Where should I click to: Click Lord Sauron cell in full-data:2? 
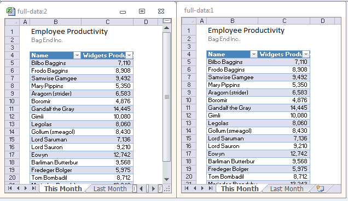coord(55,147)
